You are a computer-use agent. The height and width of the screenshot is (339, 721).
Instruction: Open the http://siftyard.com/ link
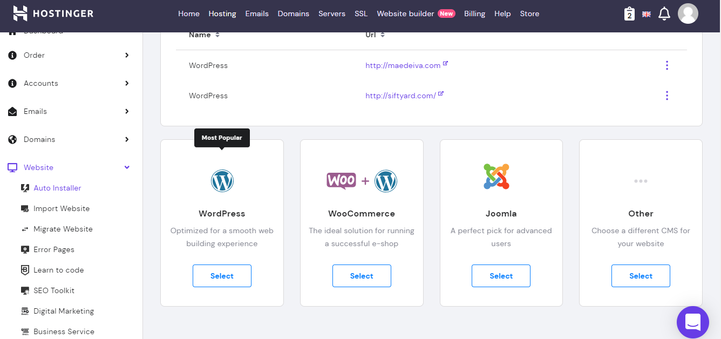click(400, 96)
